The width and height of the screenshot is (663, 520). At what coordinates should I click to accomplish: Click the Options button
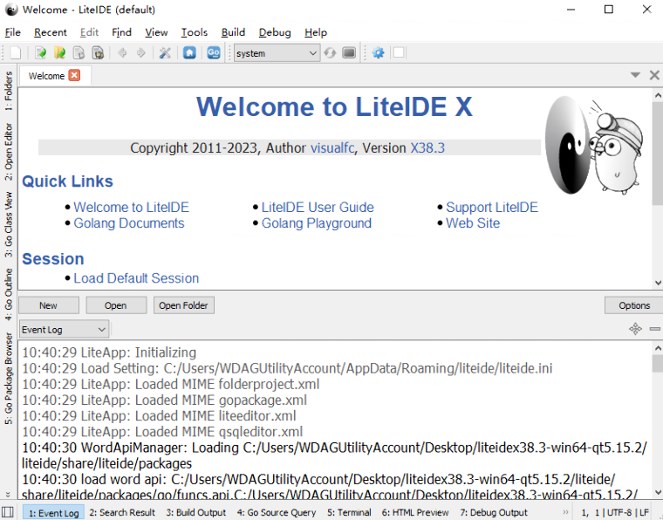(634, 305)
